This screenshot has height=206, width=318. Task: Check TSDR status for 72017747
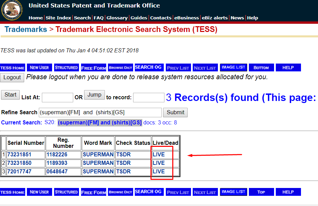pyautogui.click(x=123, y=172)
